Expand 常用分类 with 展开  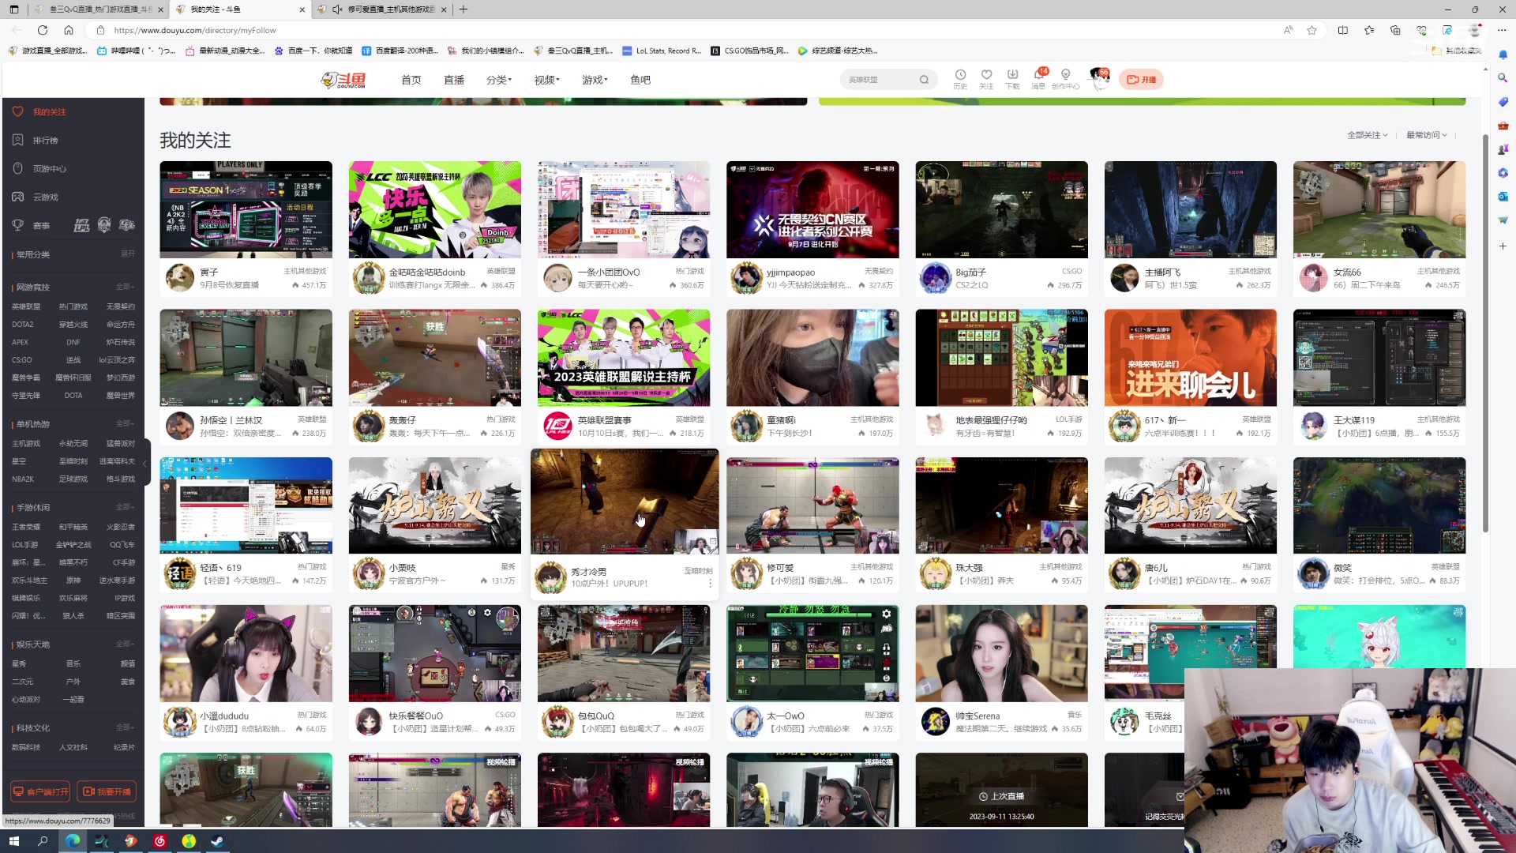[x=127, y=254]
